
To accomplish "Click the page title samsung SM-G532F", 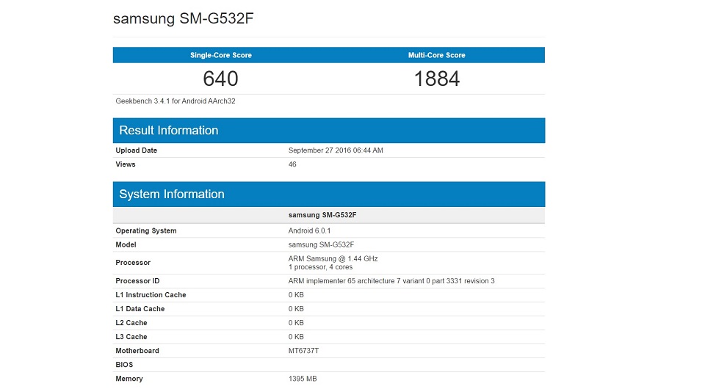I will pyautogui.click(x=183, y=18).
